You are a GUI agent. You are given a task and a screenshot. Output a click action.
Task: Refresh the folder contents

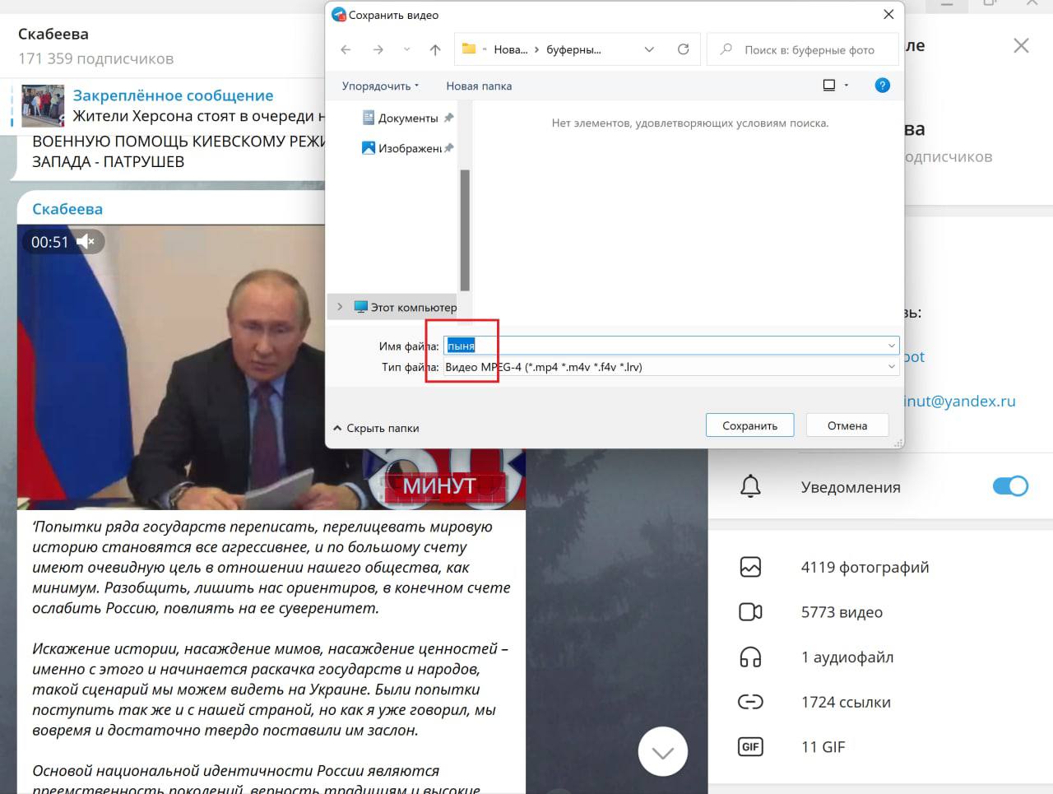click(x=683, y=49)
